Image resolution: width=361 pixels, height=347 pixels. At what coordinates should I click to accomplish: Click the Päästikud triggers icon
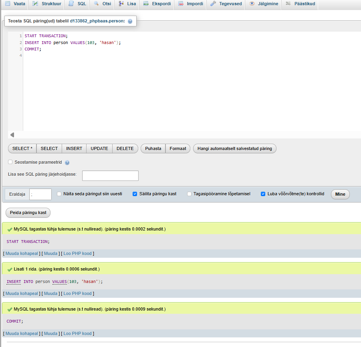pyautogui.click(x=288, y=4)
